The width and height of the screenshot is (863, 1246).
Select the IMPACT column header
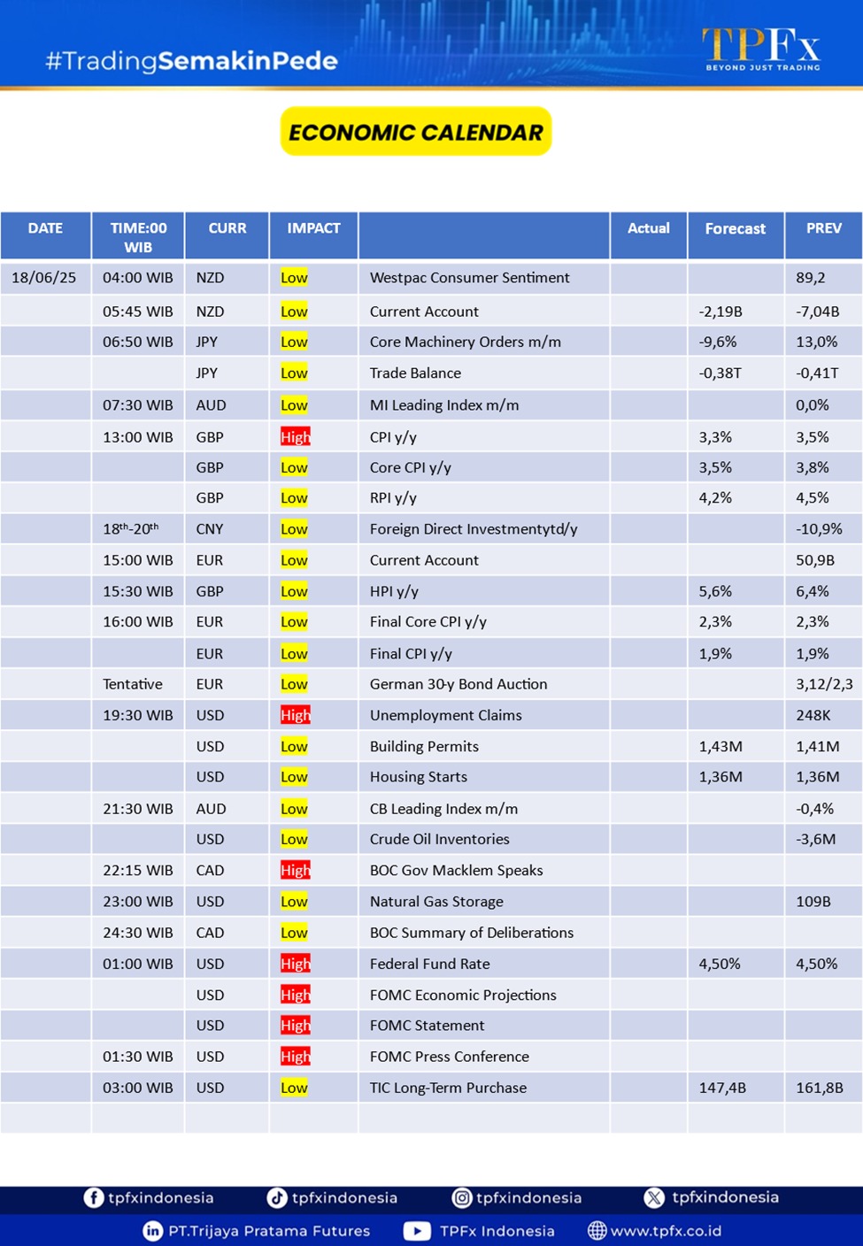pos(313,228)
